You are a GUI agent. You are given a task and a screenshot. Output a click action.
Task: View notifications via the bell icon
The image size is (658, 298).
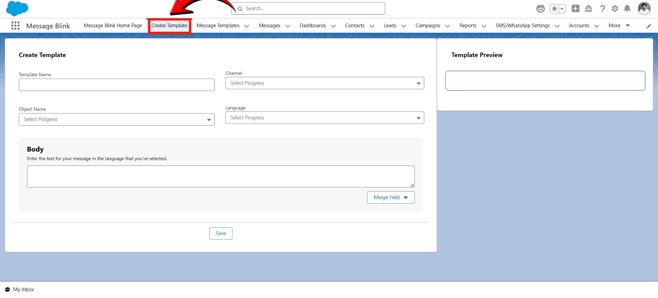(627, 9)
